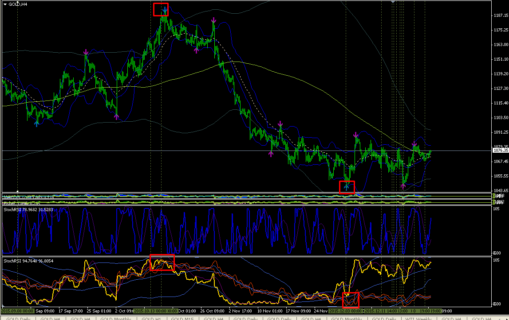Switch to the GOLD H1 chart tab
Screen dimensions: 509x320
click(151, 318)
